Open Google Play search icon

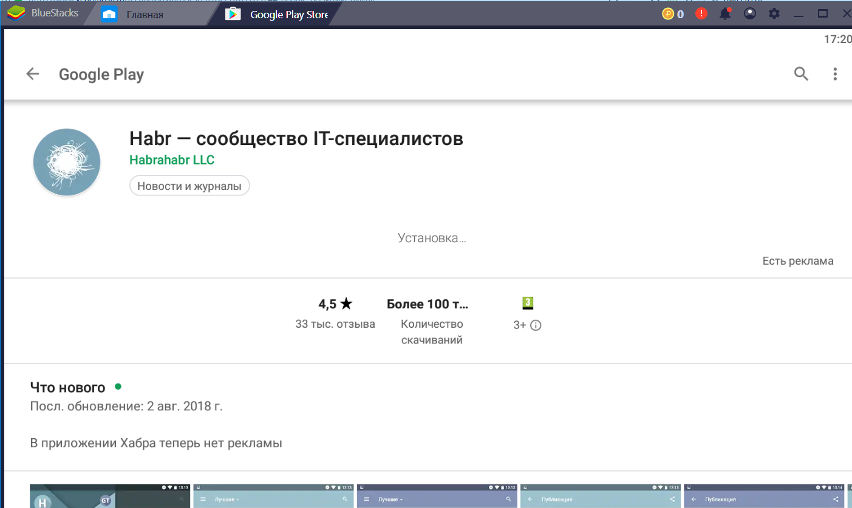pos(802,74)
